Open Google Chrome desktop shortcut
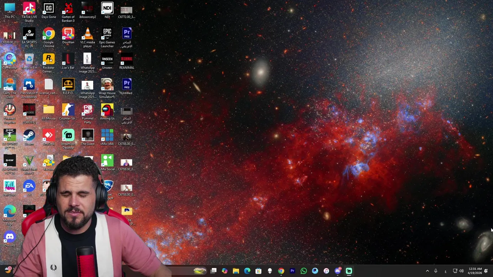Screen dimensions: 493x277 [49, 38]
